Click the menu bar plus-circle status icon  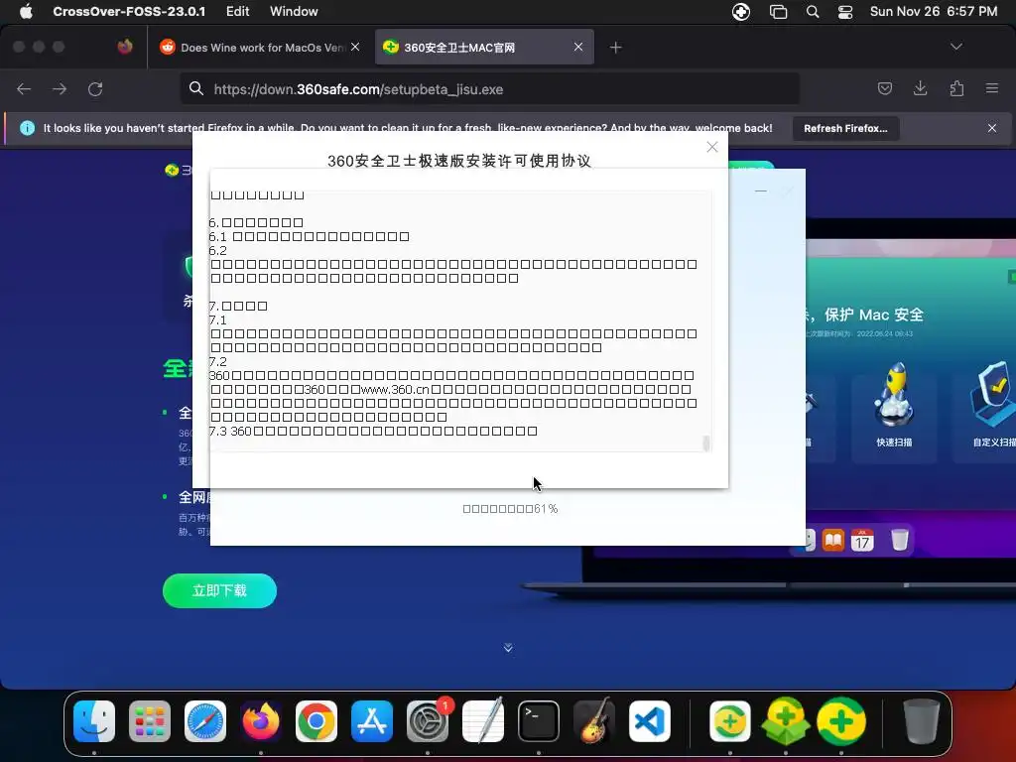point(740,12)
